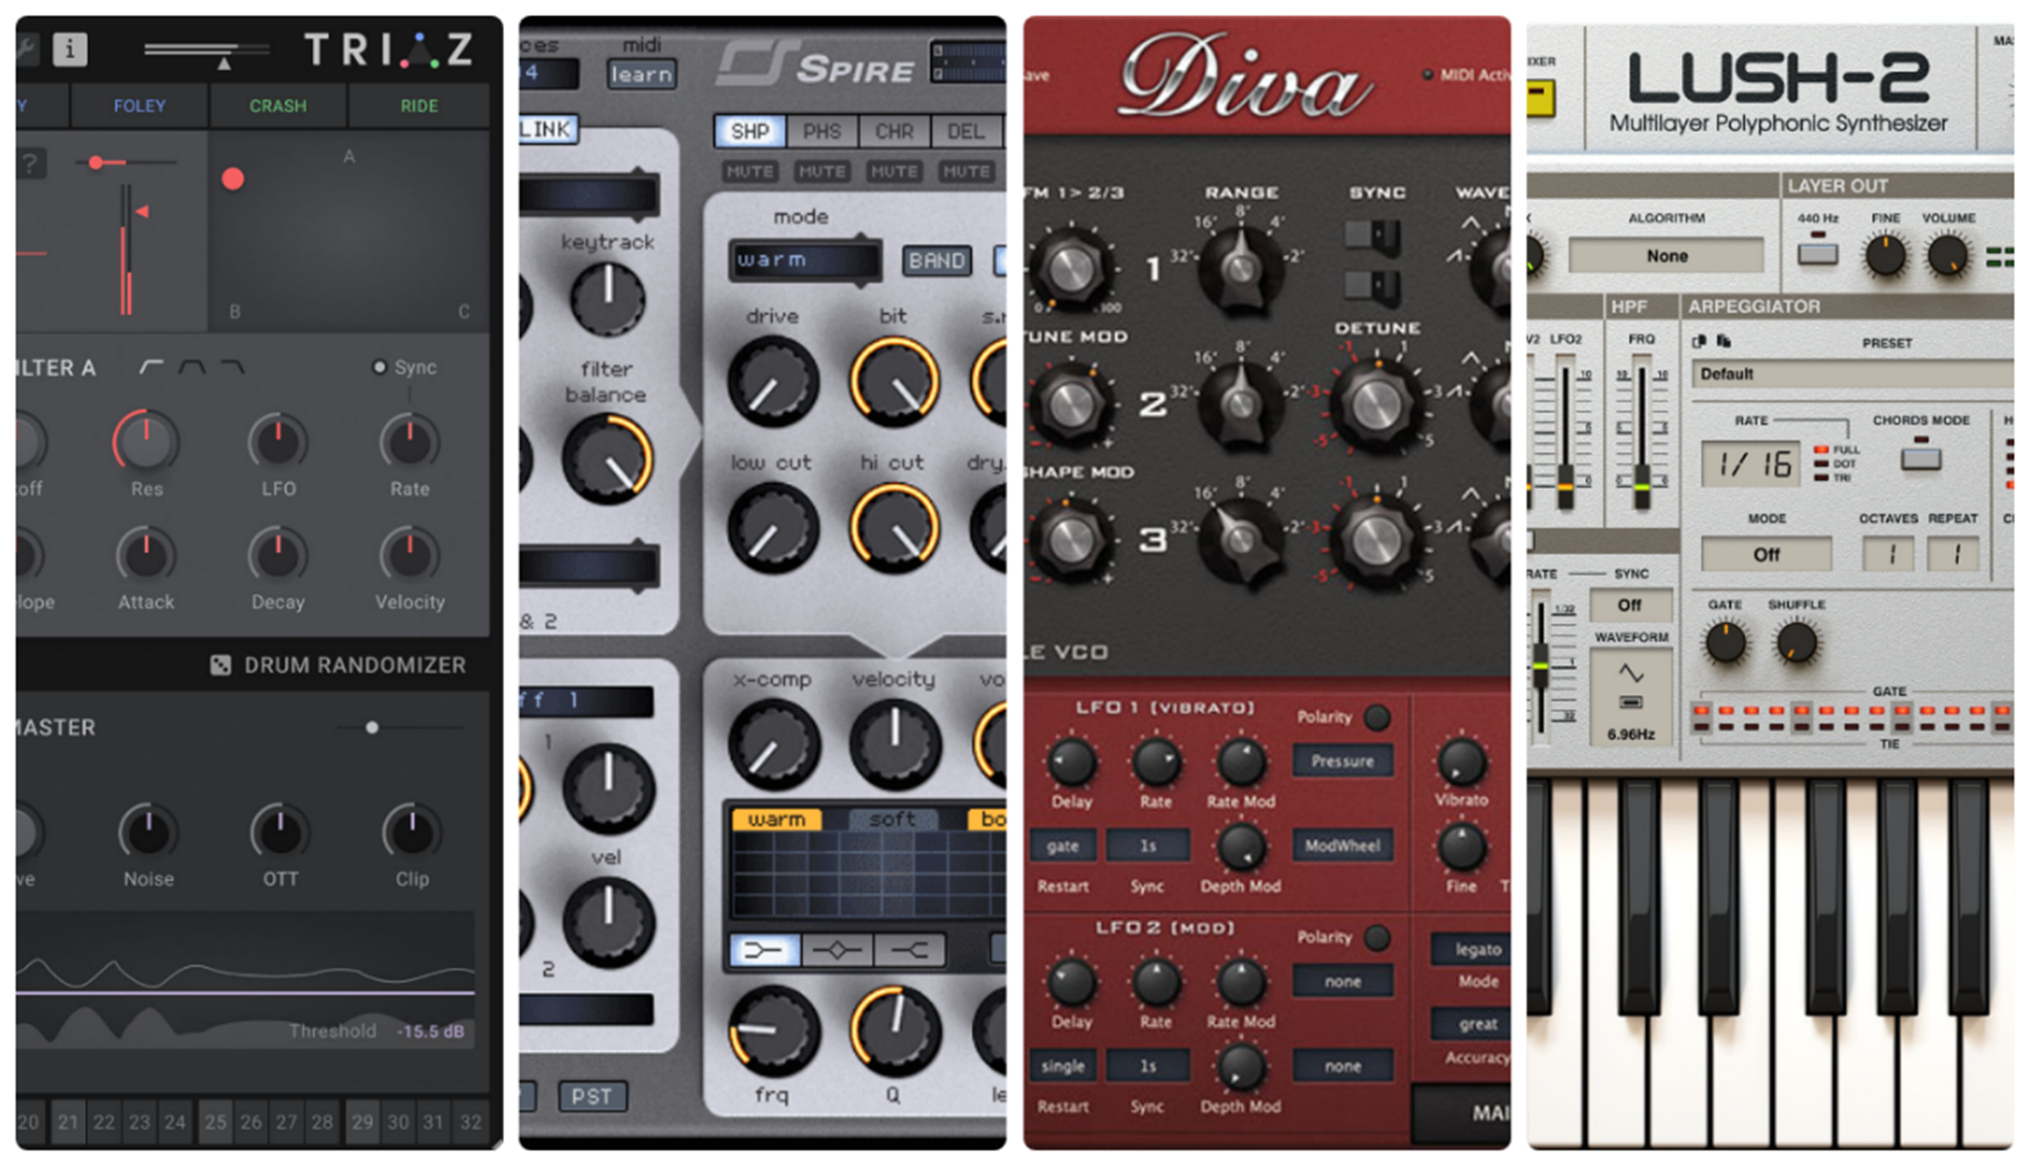Click the PST button in Spire

pyautogui.click(x=591, y=1096)
